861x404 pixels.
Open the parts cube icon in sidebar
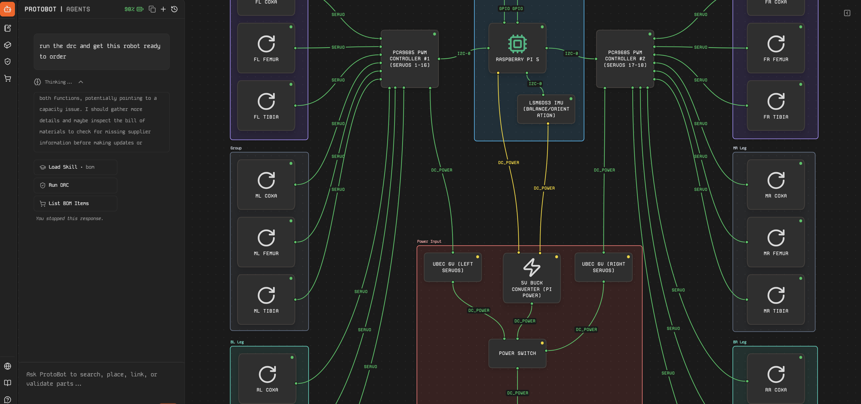(7, 45)
